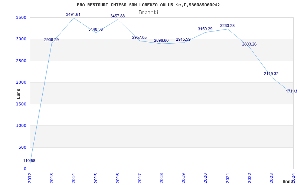The image size is (297, 185).
Task: Click the Euro y-axis title
Action: pyautogui.click(x=18, y=94)
